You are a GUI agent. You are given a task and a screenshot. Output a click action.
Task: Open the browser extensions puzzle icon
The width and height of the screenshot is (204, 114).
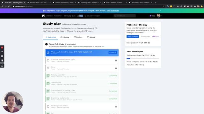(x=195, y=6)
